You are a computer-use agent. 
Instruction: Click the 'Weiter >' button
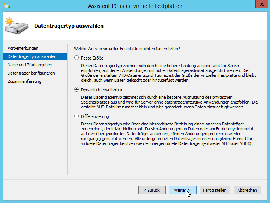coord(183,190)
